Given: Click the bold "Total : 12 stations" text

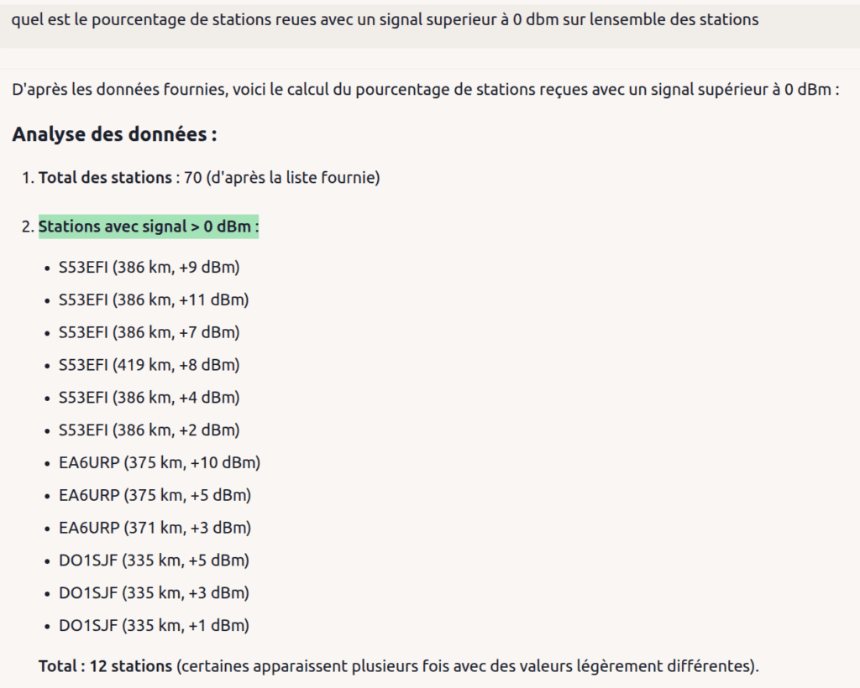Looking at the screenshot, I should (105, 666).
